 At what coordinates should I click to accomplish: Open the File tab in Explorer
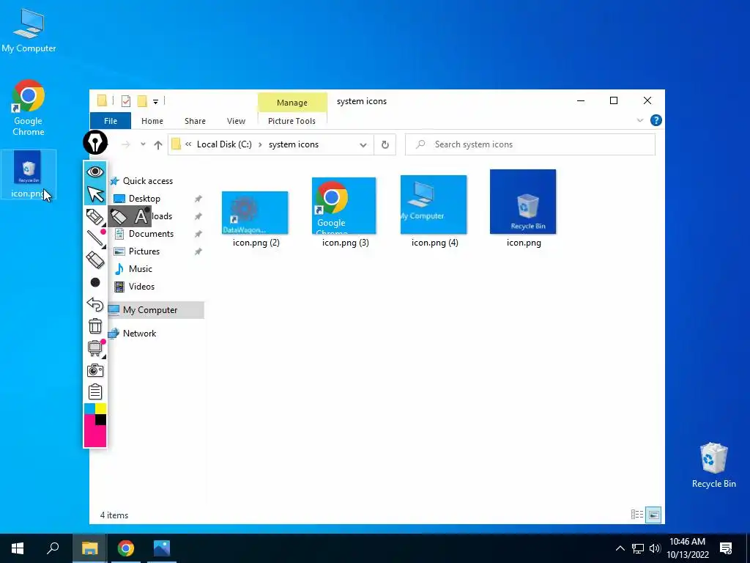coord(111,121)
